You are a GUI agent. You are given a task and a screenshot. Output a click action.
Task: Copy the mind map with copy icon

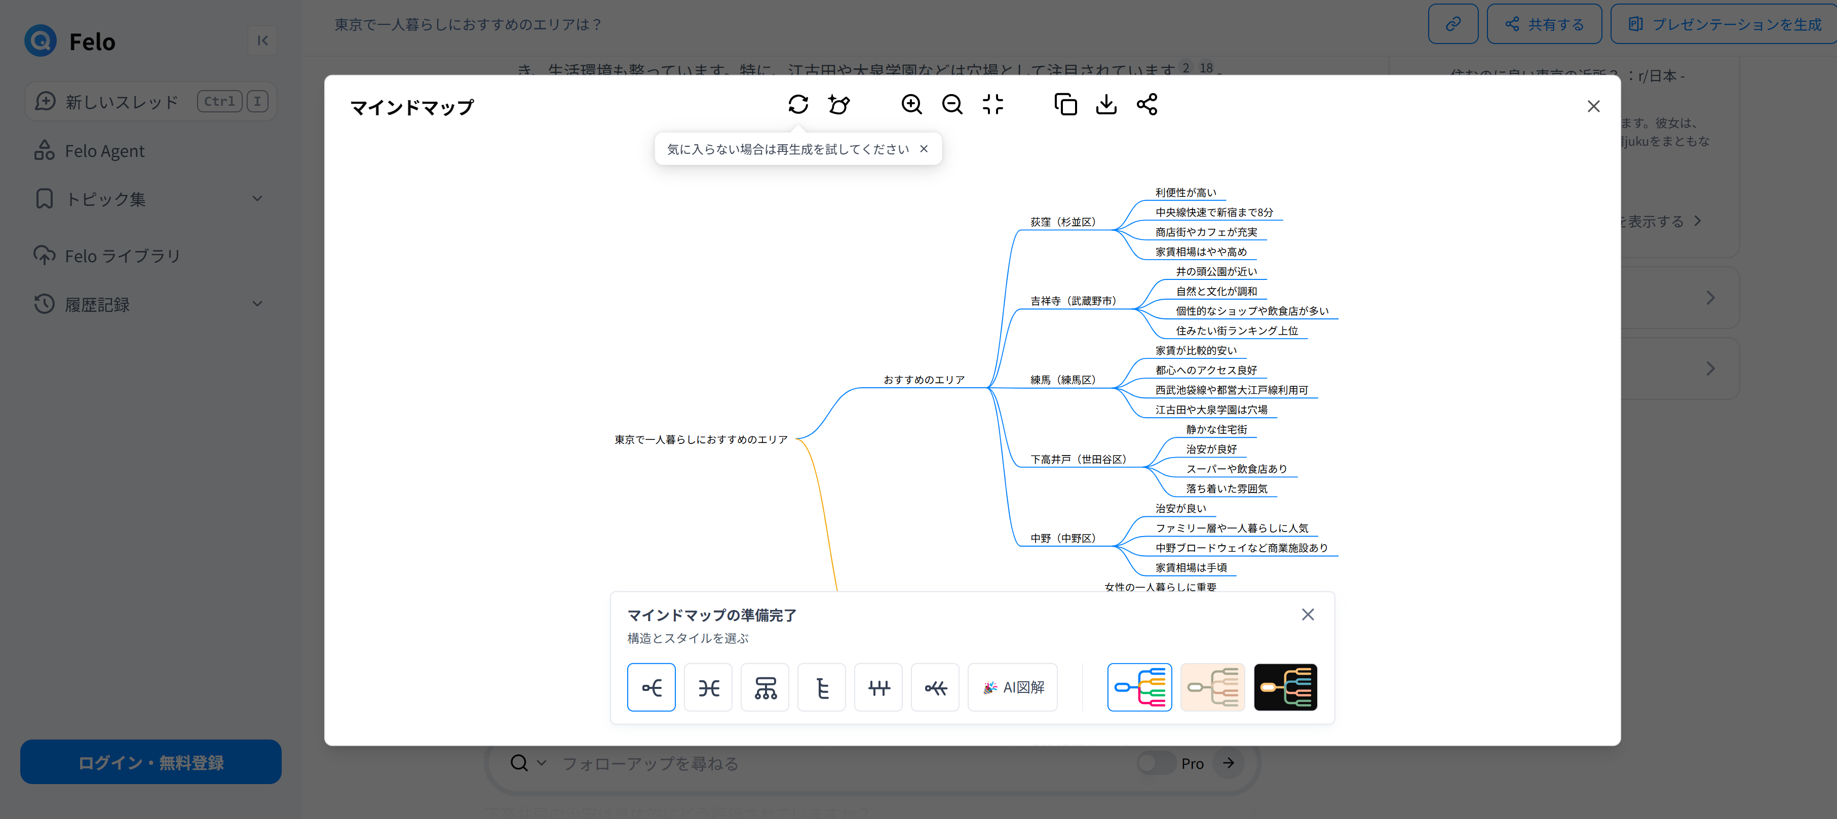pyautogui.click(x=1065, y=105)
